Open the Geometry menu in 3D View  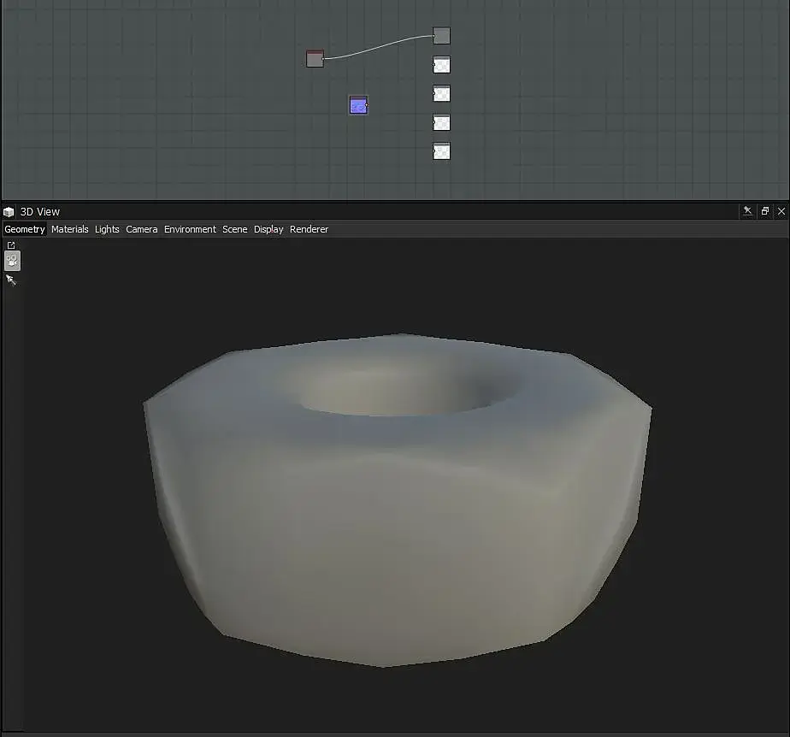(24, 229)
